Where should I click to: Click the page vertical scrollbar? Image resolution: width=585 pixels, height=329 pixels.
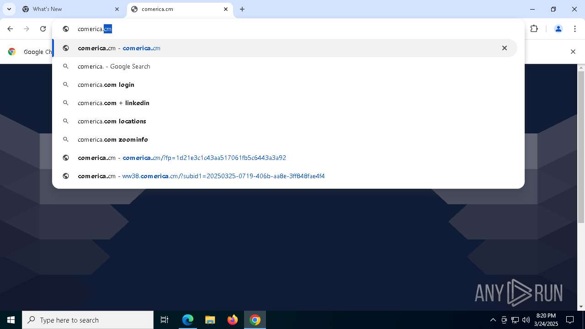(581, 148)
